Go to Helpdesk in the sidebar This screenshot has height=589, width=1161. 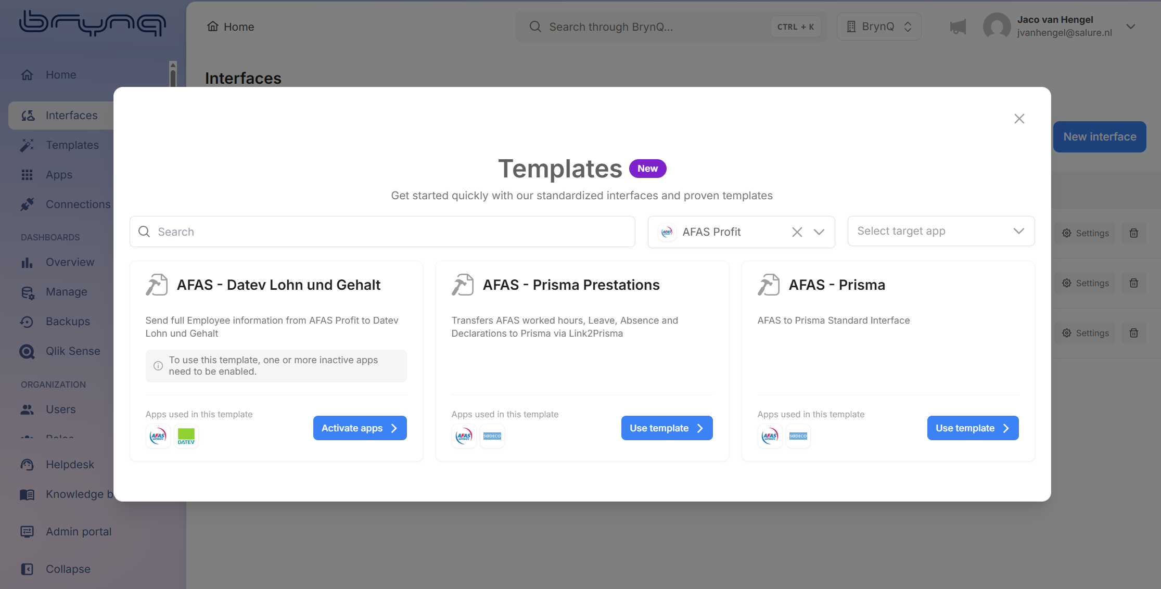(x=70, y=465)
